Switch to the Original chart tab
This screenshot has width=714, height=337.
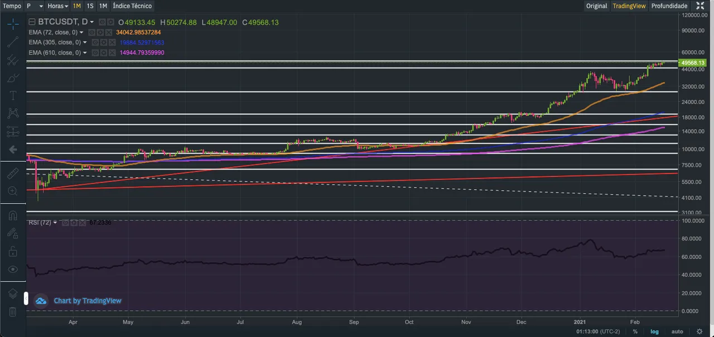[596, 6]
